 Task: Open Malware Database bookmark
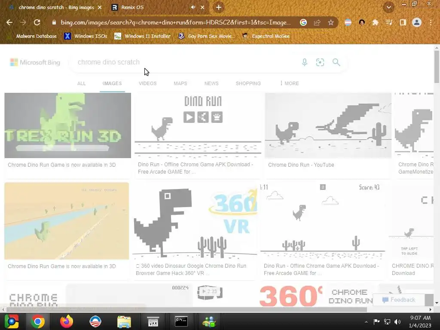point(32,36)
